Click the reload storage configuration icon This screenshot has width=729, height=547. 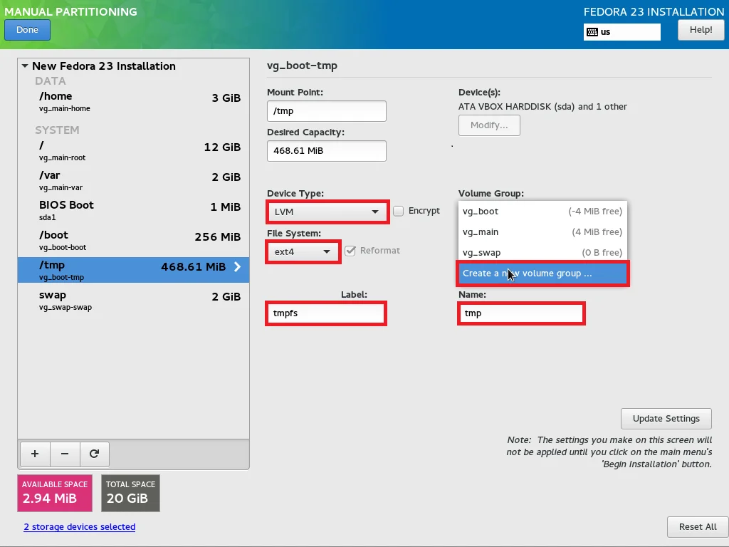pos(95,454)
